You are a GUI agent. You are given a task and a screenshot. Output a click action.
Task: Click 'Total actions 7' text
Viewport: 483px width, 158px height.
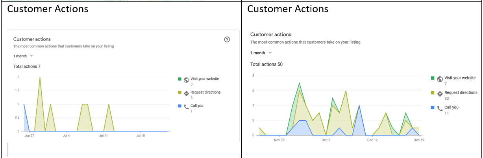click(x=27, y=66)
